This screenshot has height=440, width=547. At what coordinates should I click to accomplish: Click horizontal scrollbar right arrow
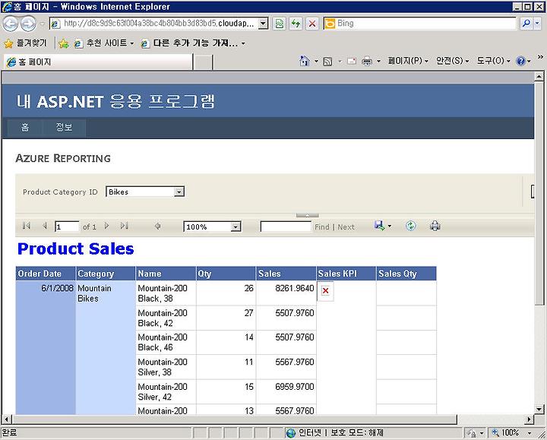coord(530,419)
